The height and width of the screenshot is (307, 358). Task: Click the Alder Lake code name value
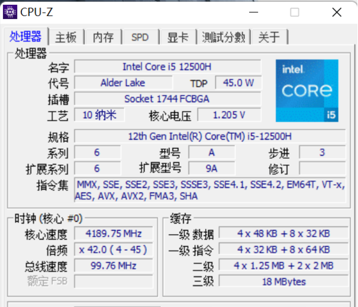(x=123, y=83)
